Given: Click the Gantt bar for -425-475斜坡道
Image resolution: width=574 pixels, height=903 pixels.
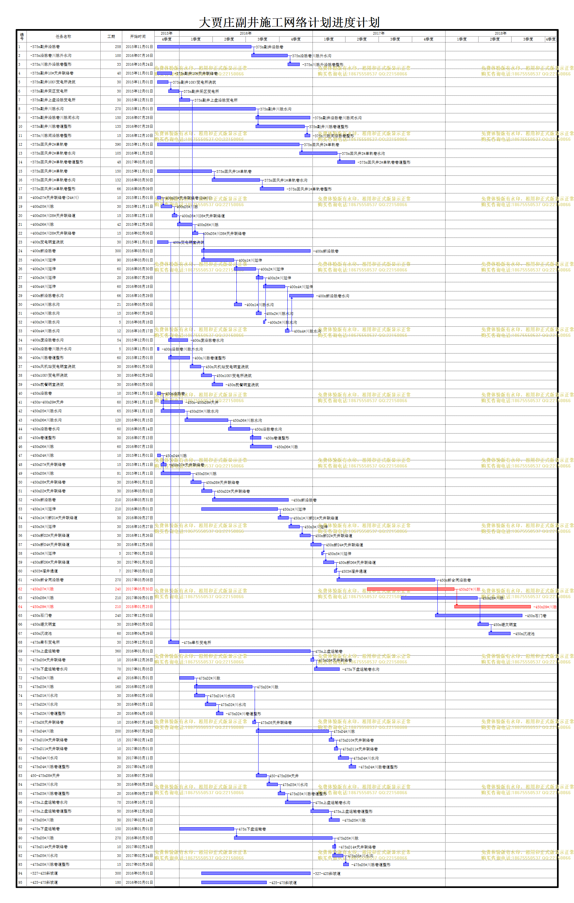Looking at the screenshot, I should click(234, 882).
